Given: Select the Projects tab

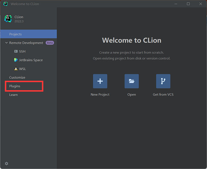Looking at the screenshot, I should [x=28, y=34].
